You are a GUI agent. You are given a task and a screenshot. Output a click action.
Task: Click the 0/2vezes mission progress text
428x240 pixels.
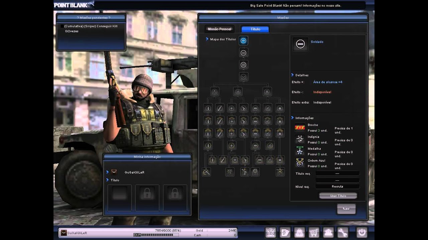pyautogui.click(x=72, y=31)
